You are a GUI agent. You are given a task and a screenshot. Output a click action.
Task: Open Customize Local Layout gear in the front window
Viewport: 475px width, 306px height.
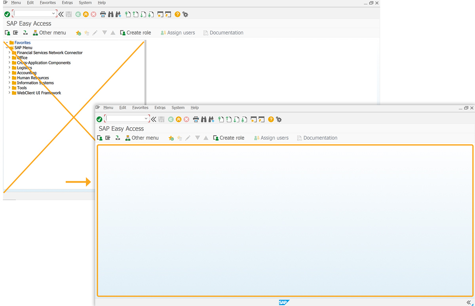[x=279, y=119]
